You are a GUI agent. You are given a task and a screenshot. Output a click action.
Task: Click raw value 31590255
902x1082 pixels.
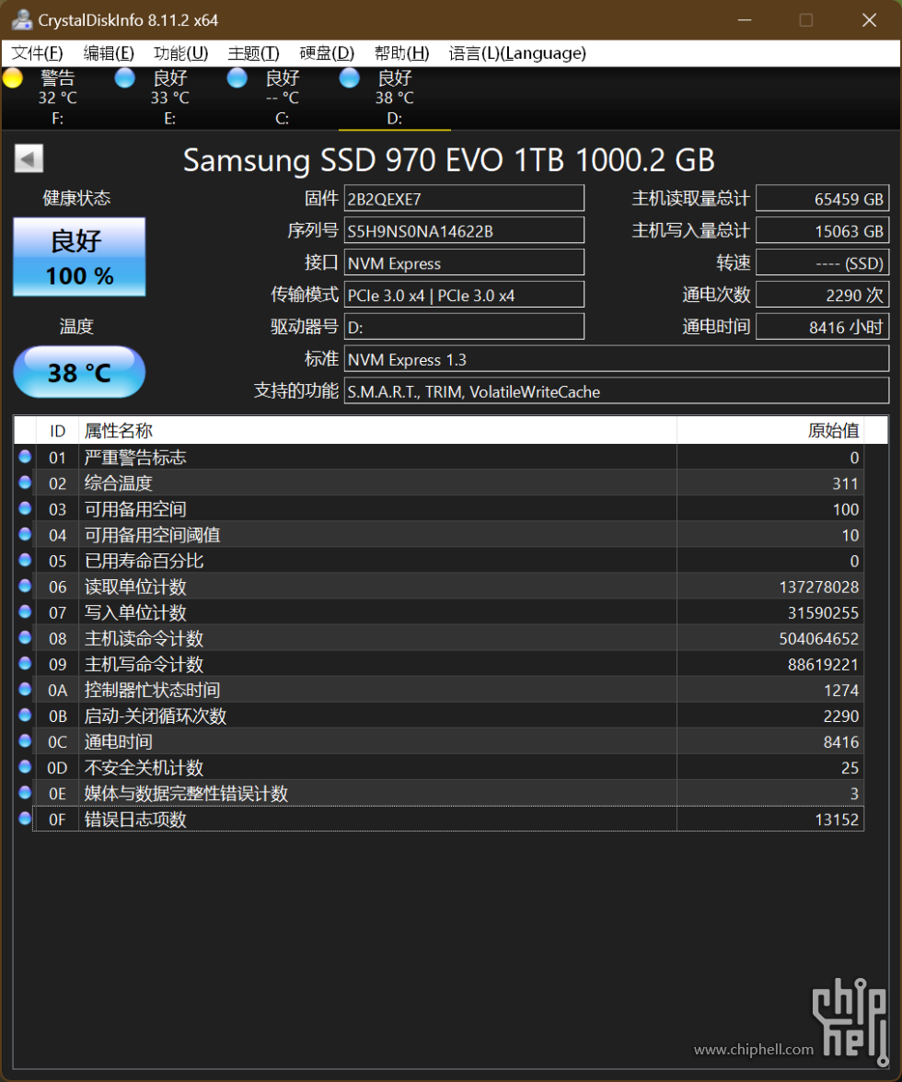824,612
